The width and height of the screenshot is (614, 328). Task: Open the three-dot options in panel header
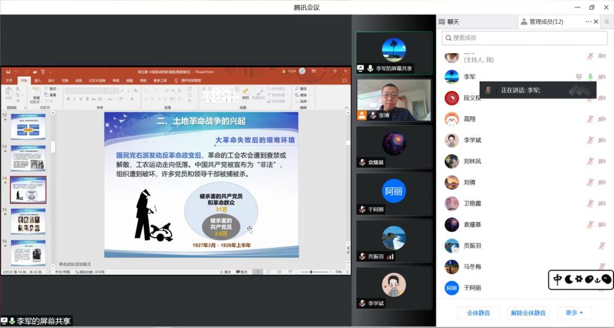pos(588,22)
